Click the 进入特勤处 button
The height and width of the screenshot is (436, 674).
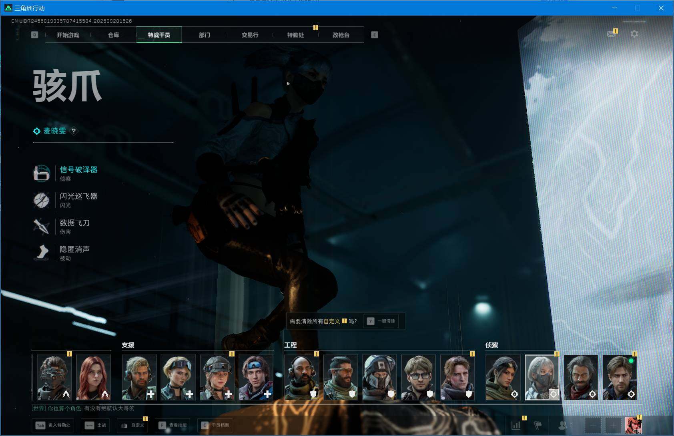[54, 425]
